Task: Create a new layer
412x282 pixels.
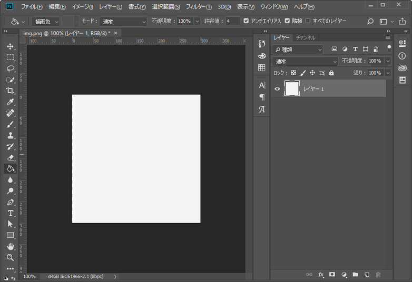Action: click(367, 275)
